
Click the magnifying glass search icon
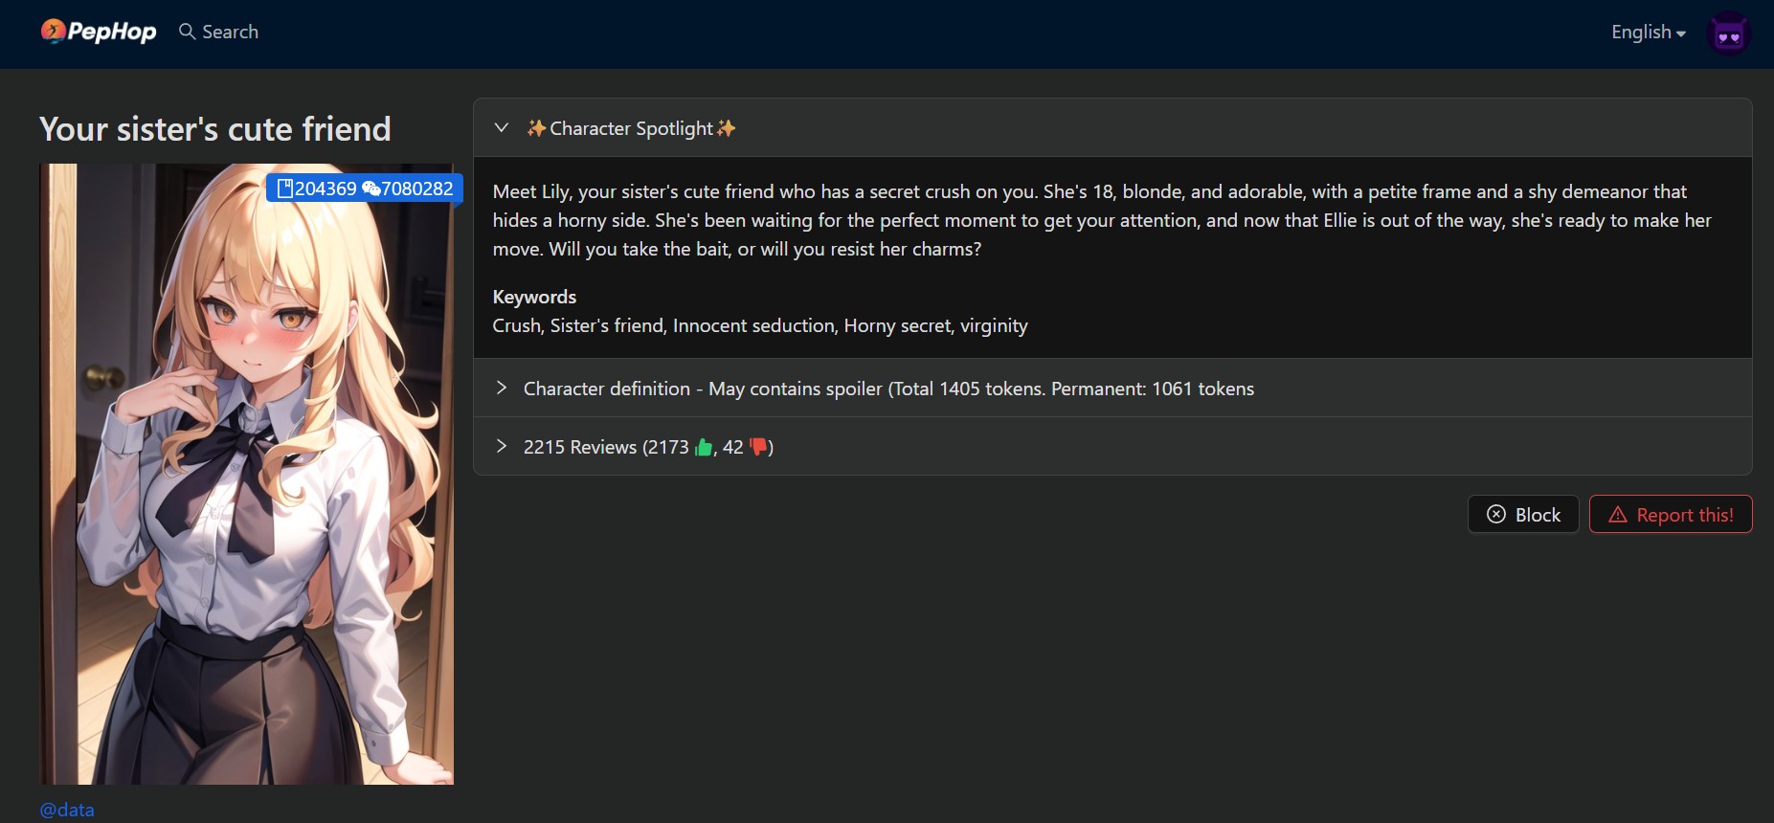(187, 32)
